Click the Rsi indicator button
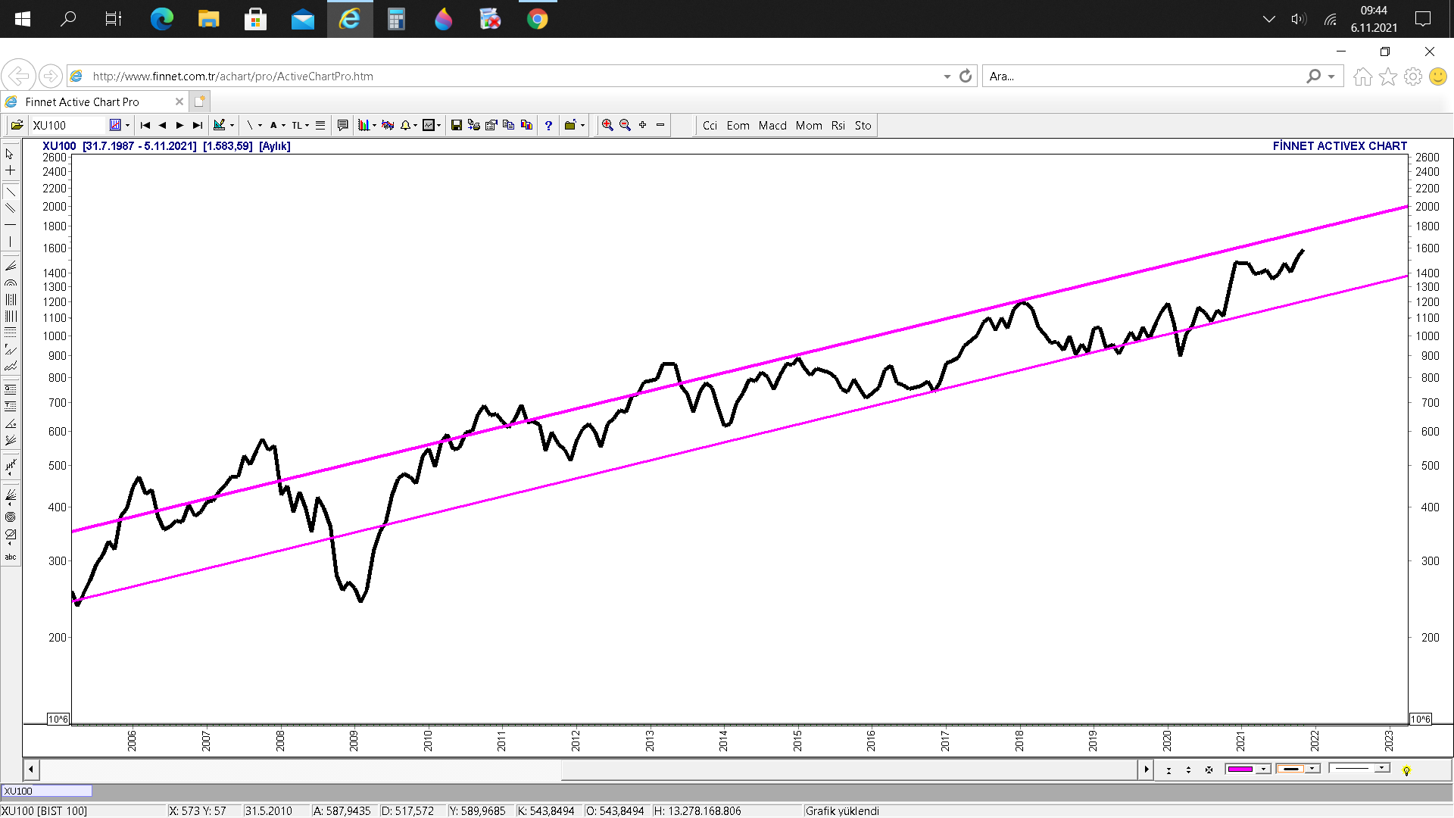Image resolution: width=1454 pixels, height=818 pixels. (x=838, y=126)
